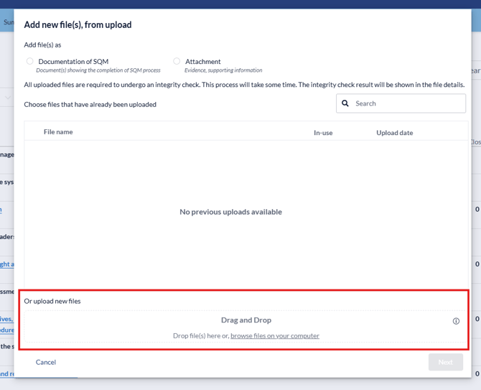This screenshot has height=390, width=481.
Task: Sort by the Upload date column header
Action: tap(394, 133)
